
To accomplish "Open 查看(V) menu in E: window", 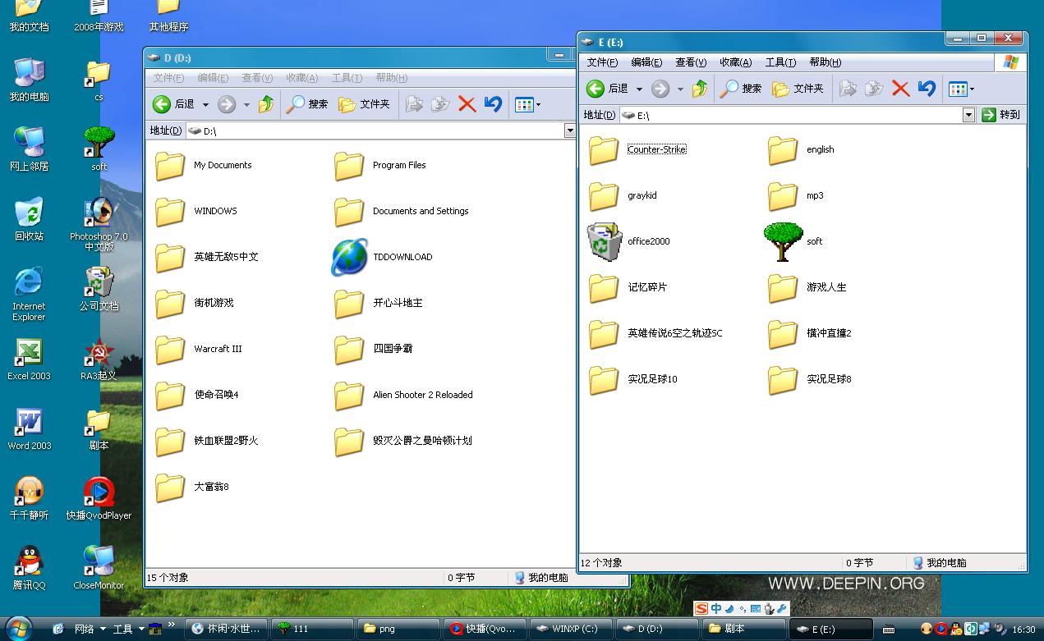I will pyautogui.click(x=691, y=62).
